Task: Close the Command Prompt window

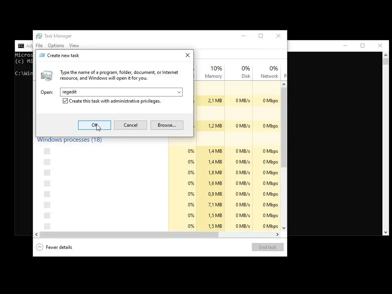Action: (380, 46)
